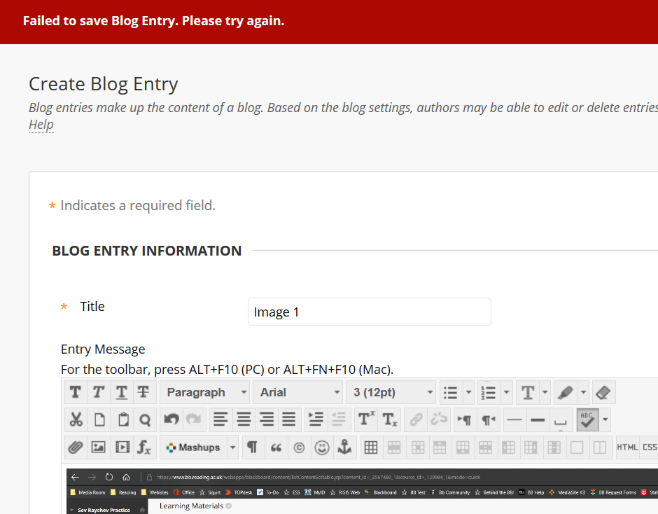The width and height of the screenshot is (658, 514).
Task: Toggle strikethrough text formatting
Action: (x=144, y=392)
